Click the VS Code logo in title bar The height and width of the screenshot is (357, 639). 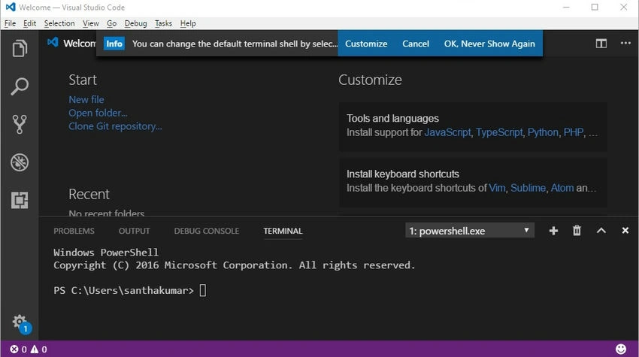click(x=11, y=7)
